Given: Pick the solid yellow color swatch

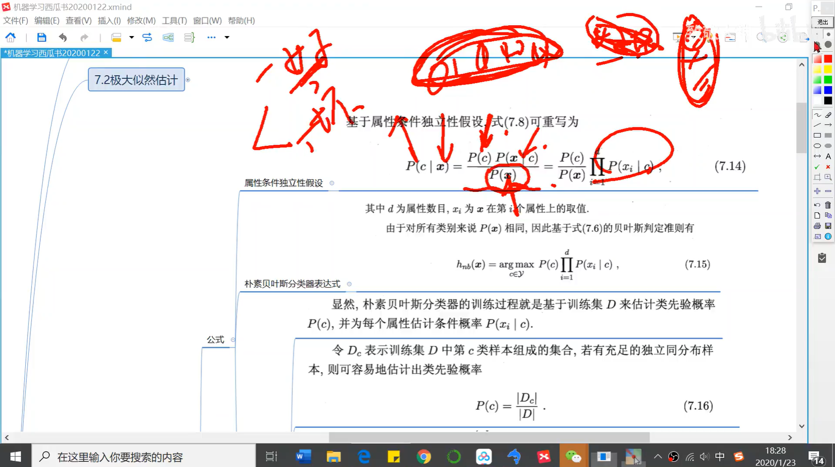Looking at the screenshot, I should [x=828, y=69].
